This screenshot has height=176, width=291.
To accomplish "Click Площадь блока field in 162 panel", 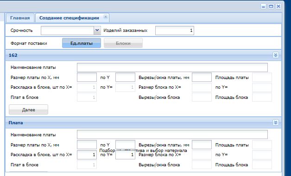I will point(262,97).
